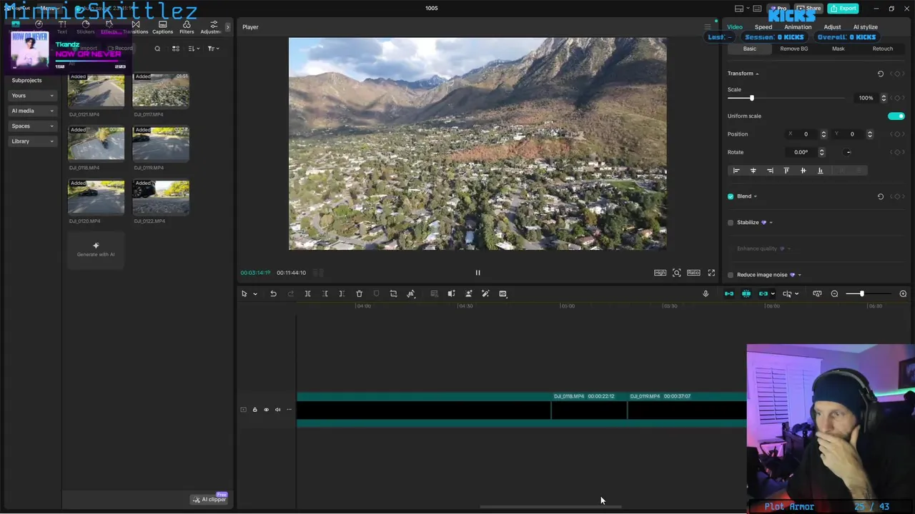Lock the timeline track
The image size is (915, 514).
click(x=254, y=410)
